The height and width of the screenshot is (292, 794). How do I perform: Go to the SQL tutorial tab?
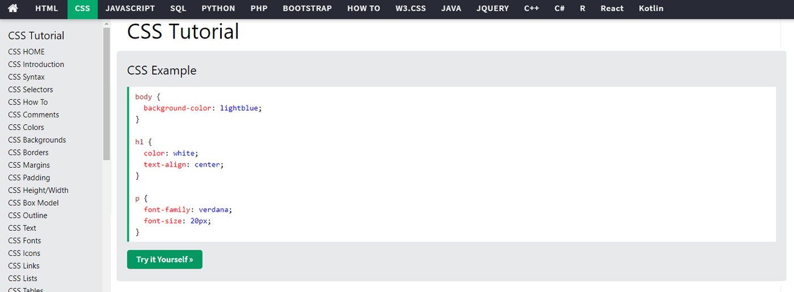[x=178, y=9]
